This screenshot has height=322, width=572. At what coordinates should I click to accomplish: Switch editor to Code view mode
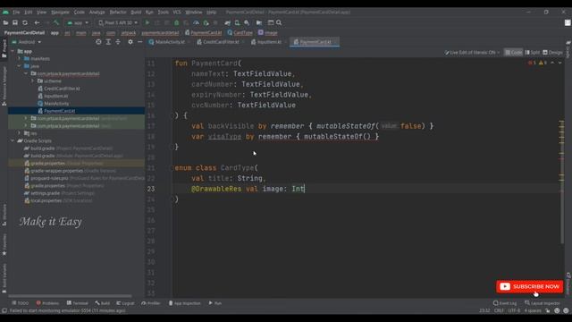(x=513, y=53)
